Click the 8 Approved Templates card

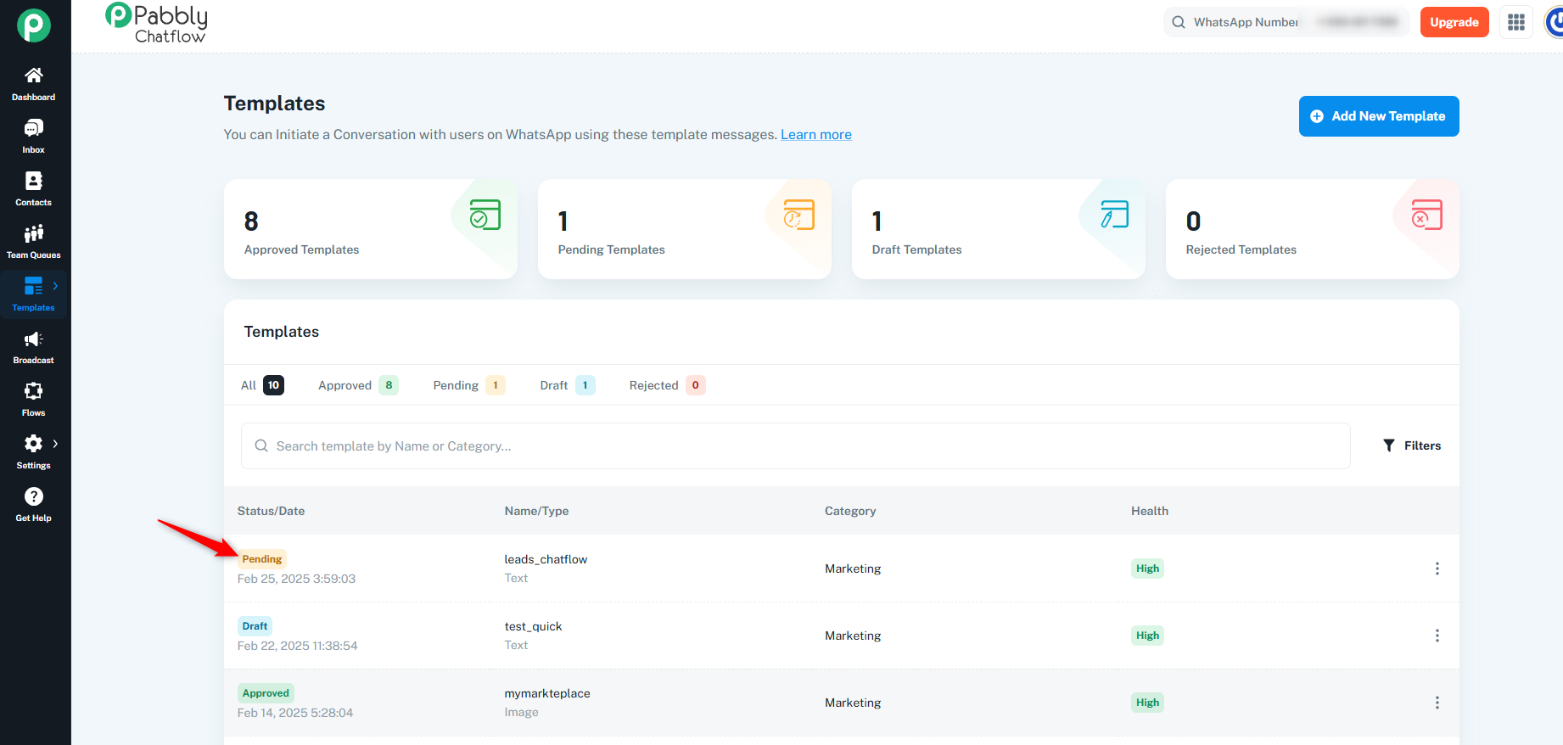click(371, 229)
